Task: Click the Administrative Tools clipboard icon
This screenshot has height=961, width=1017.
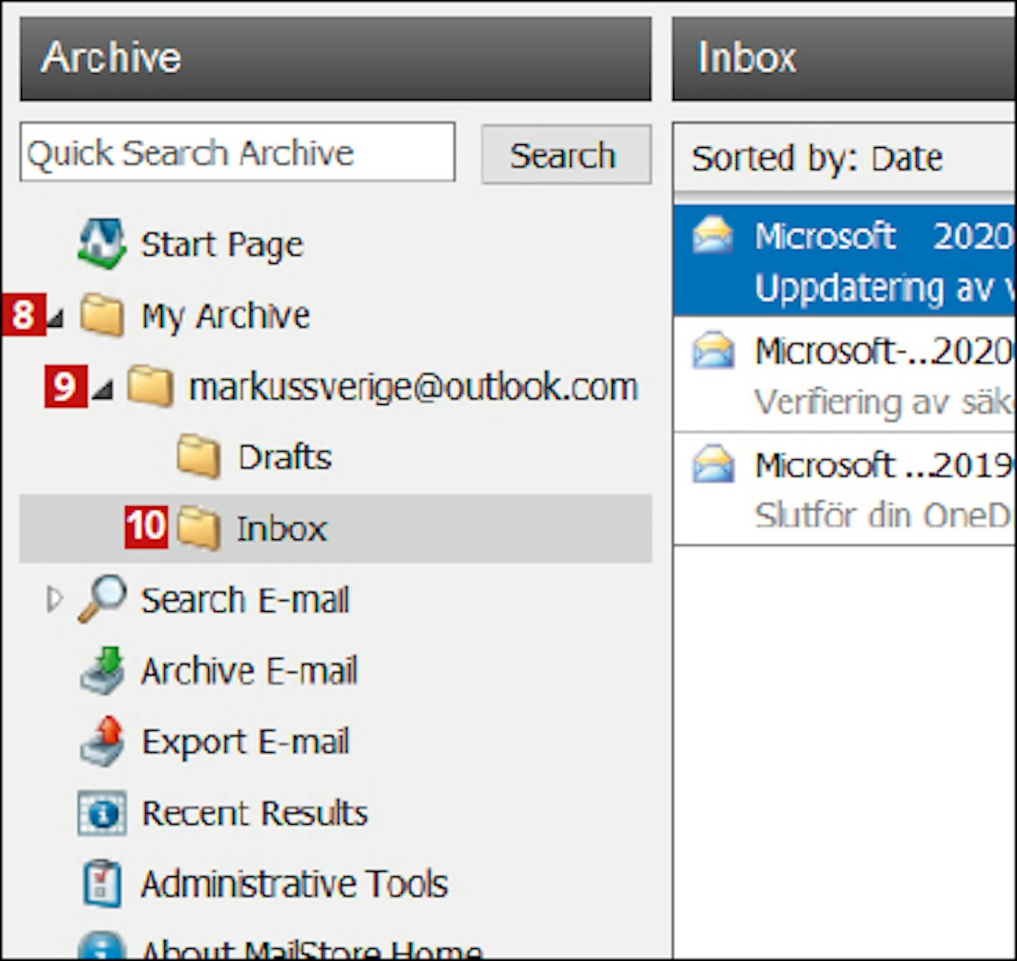Action: [x=102, y=884]
